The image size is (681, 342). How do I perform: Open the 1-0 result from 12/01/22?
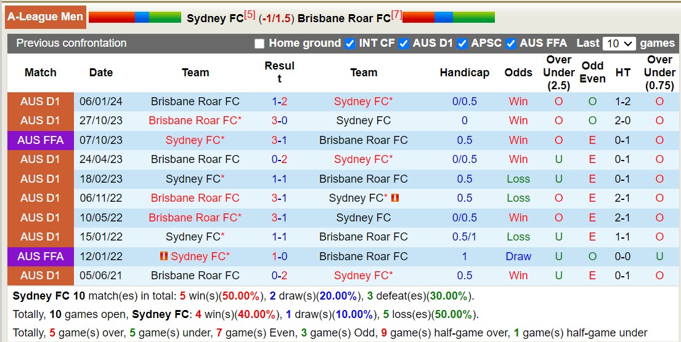pyautogui.click(x=279, y=256)
